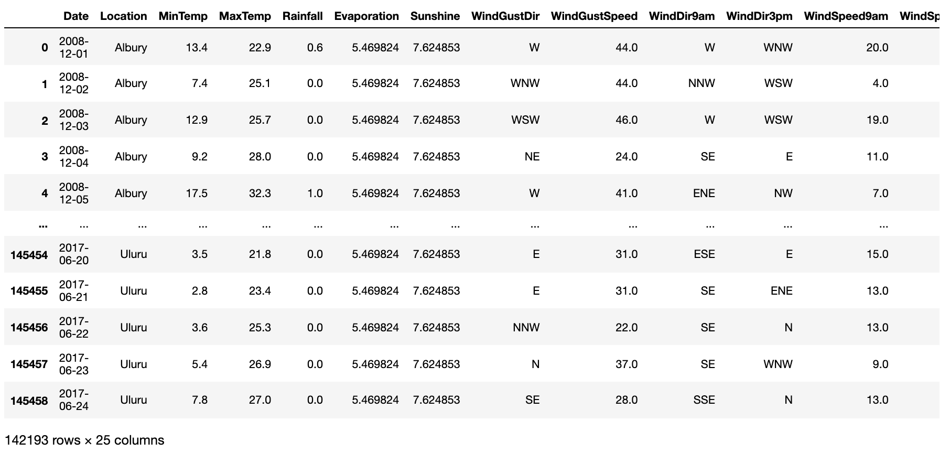Click the WindDir3pm column header
Image resolution: width=950 pixels, height=453 pixels.
point(759,16)
